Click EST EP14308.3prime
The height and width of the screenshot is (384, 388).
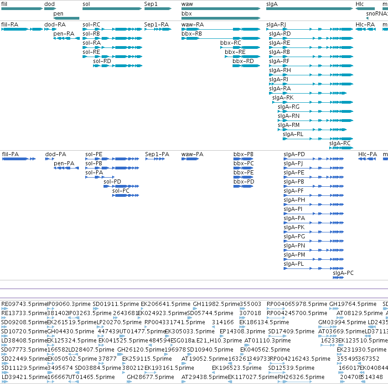point(242,331)
